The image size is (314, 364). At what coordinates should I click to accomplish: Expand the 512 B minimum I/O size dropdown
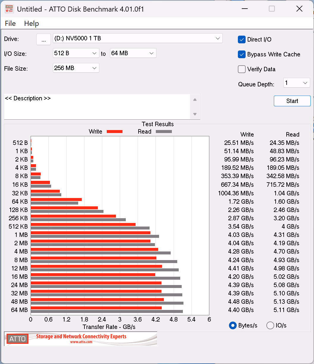click(76, 53)
